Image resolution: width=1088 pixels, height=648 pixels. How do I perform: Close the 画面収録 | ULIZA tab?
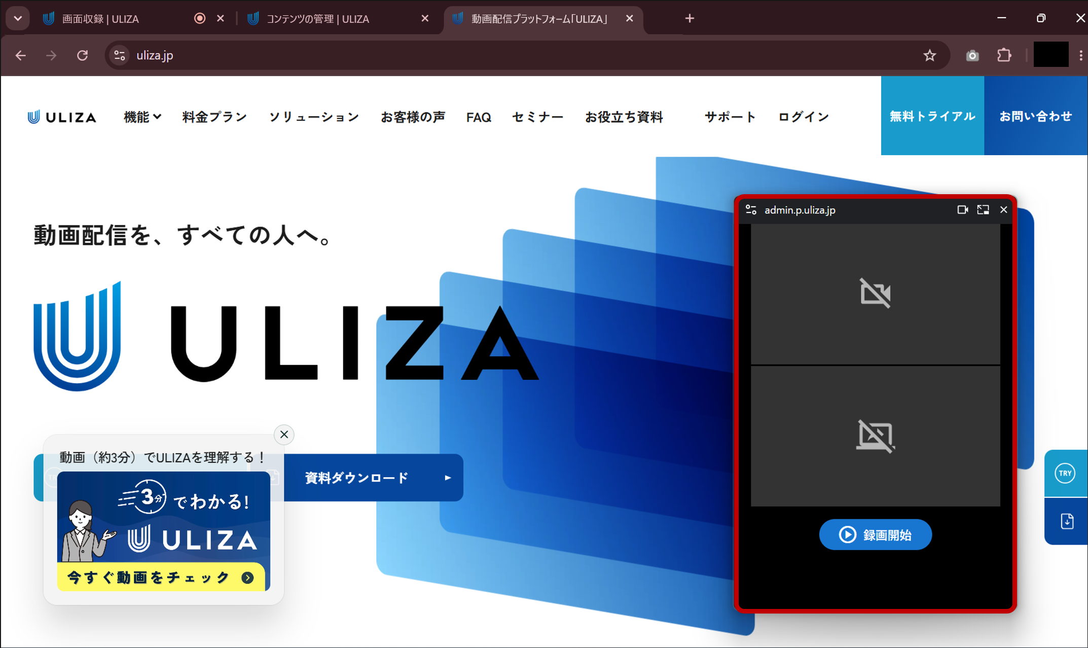pyautogui.click(x=221, y=18)
